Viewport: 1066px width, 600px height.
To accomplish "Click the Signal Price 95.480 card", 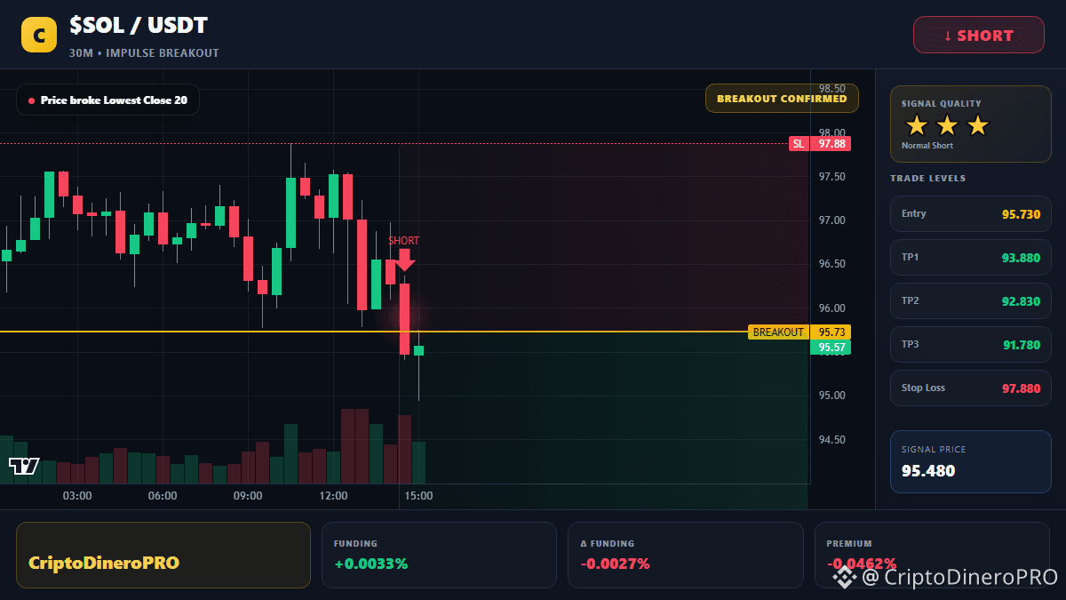I will point(971,461).
